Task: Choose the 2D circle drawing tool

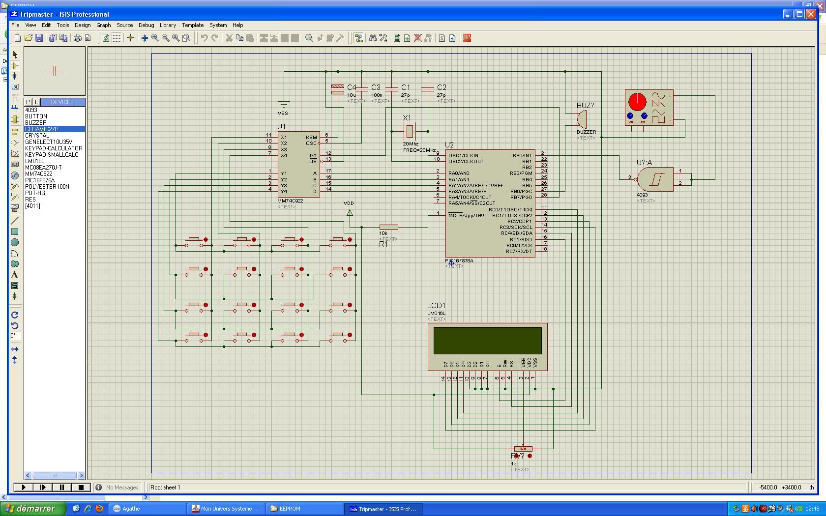Action: 15,242
